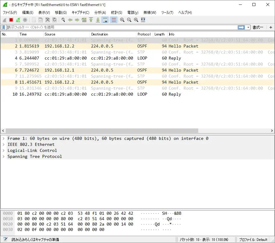
Task: Click the reload capture file icon
Action: tap(55, 20)
